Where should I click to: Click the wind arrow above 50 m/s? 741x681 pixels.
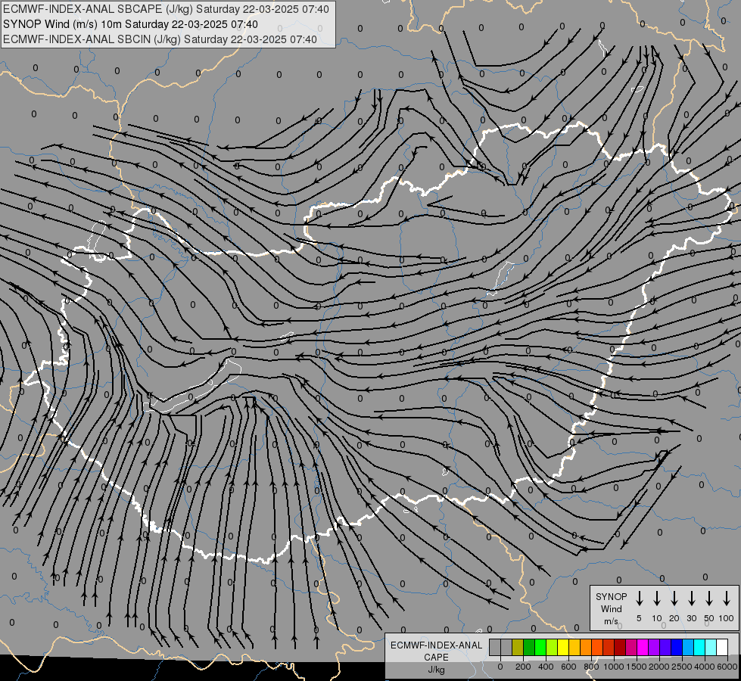pos(709,598)
